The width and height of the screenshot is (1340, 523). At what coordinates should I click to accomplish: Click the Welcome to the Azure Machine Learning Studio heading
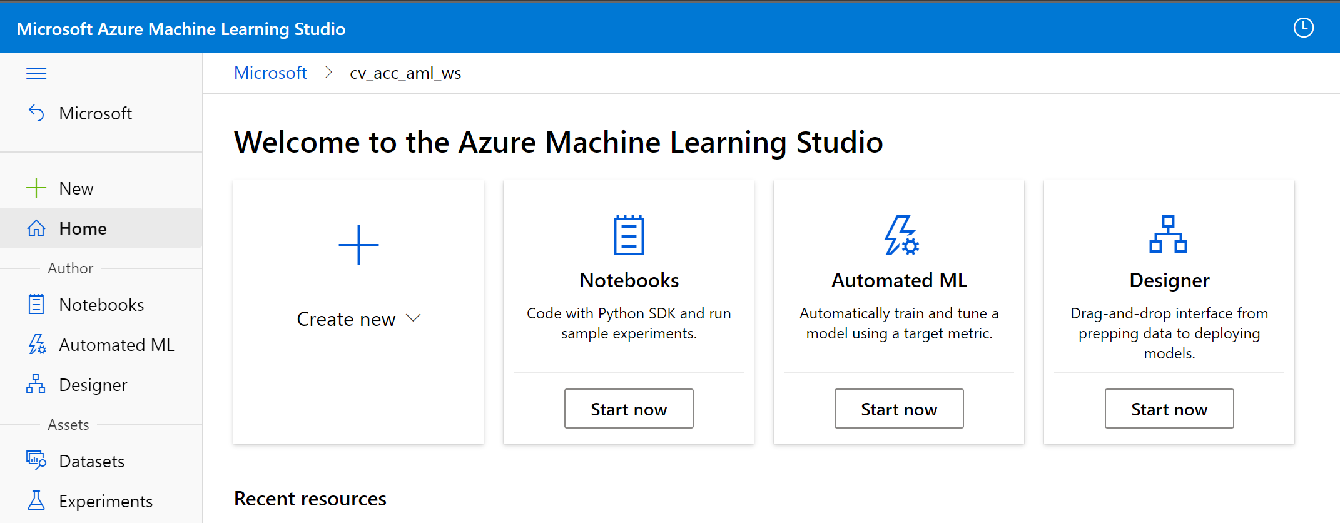pyautogui.click(x=558, y=143)
